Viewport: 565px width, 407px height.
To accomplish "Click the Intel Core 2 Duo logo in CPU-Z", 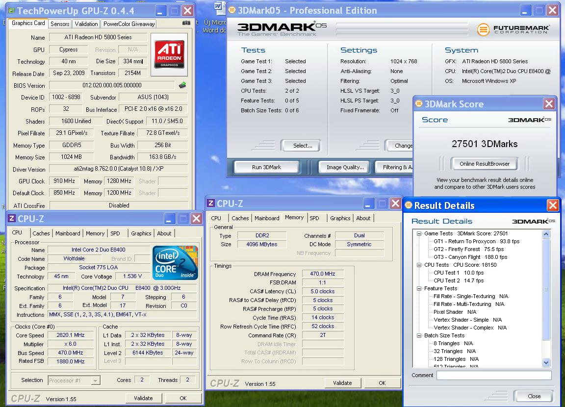I will point(175,263).
